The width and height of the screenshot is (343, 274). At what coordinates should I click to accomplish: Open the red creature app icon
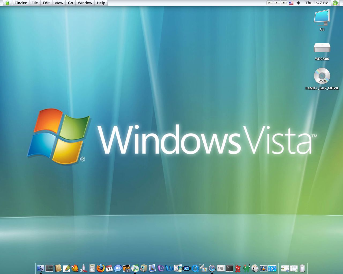pos(238,268)
